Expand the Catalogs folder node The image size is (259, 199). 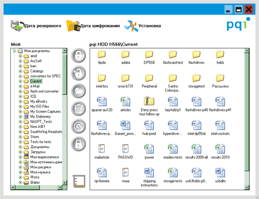pyautogui.click(x=20, y=71)
